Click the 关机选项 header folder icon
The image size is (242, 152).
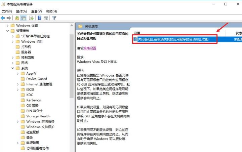(x=80, y=26)
